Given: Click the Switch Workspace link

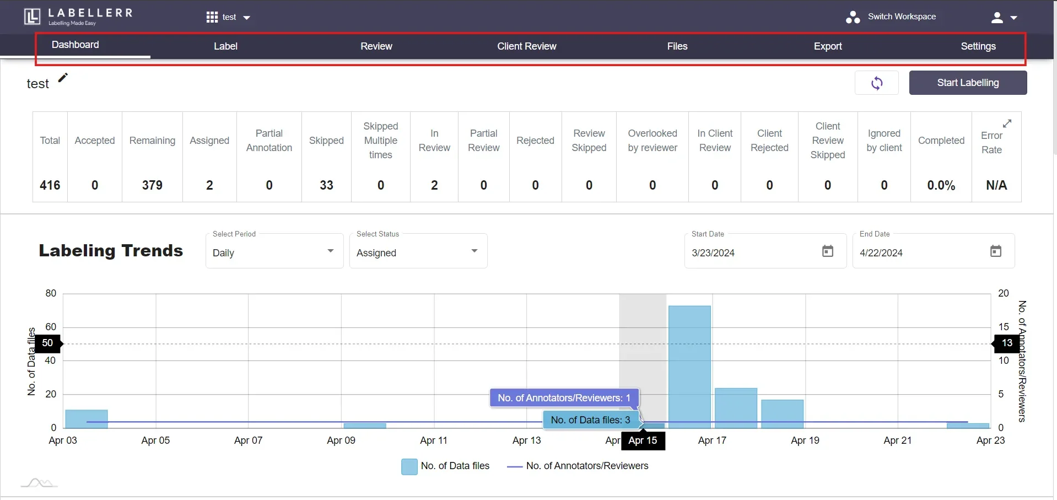Looking at the screenshot, I should coord(902,17).
